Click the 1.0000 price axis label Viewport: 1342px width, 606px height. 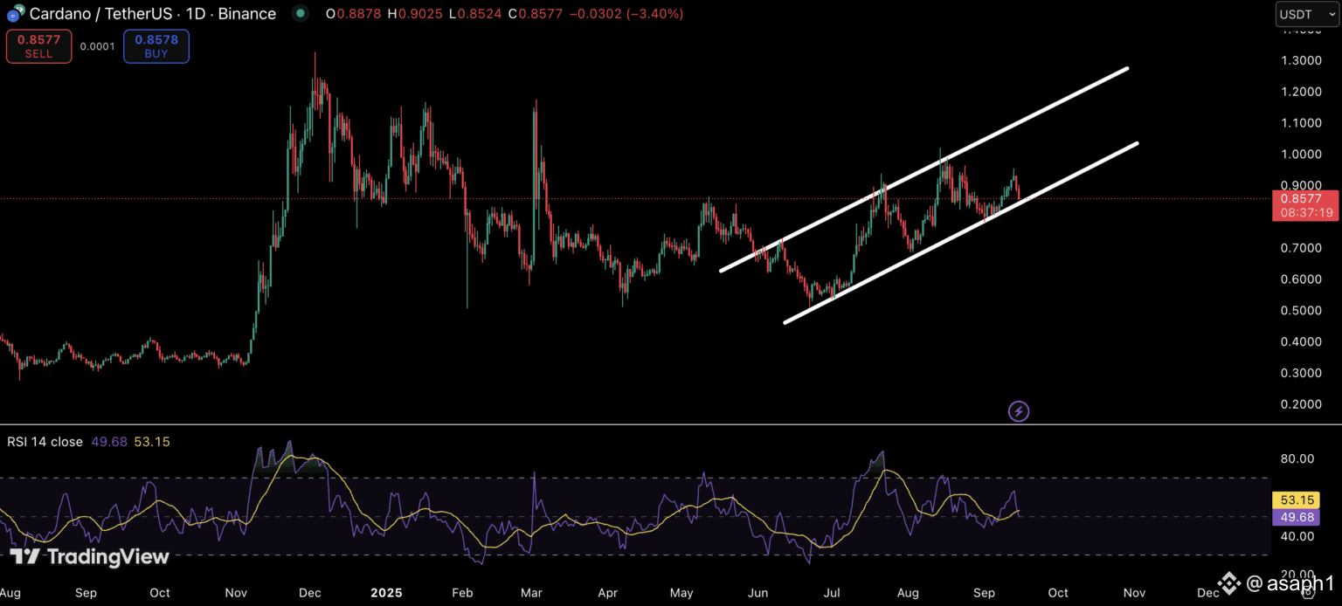click(1303, 155)
